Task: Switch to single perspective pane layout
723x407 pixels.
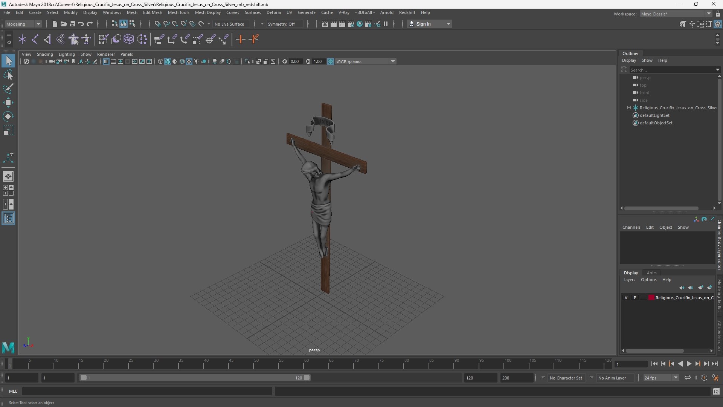Action: click(x=8, y=176)
